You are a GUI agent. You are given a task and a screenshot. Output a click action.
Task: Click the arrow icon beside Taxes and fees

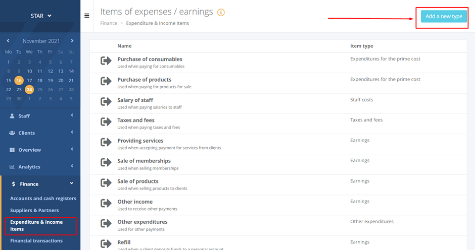(106, 122)
